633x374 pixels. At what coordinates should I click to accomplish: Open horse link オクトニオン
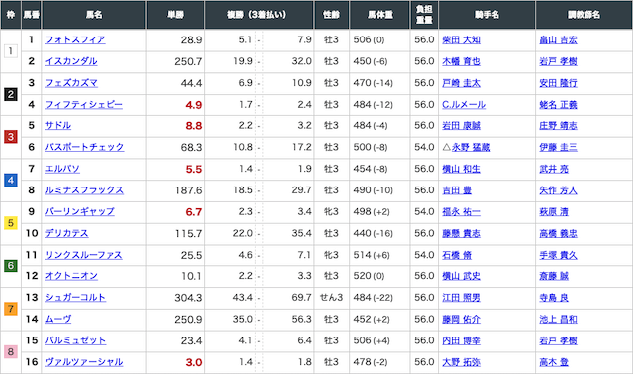(x=71, y=276)
